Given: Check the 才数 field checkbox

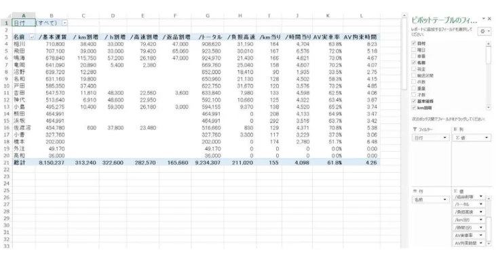Looking at the screenshot, I should (413, 94).
